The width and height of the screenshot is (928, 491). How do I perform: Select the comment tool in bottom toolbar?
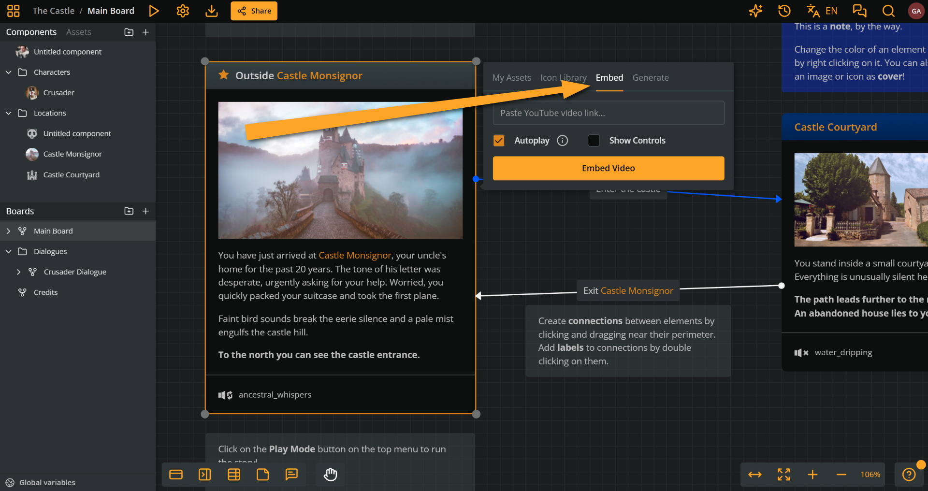[x=291, y=475]
